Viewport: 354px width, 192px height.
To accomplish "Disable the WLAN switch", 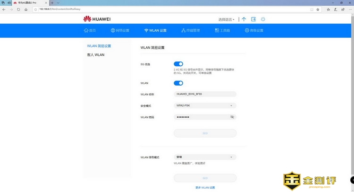I will (x=178, y=83).
